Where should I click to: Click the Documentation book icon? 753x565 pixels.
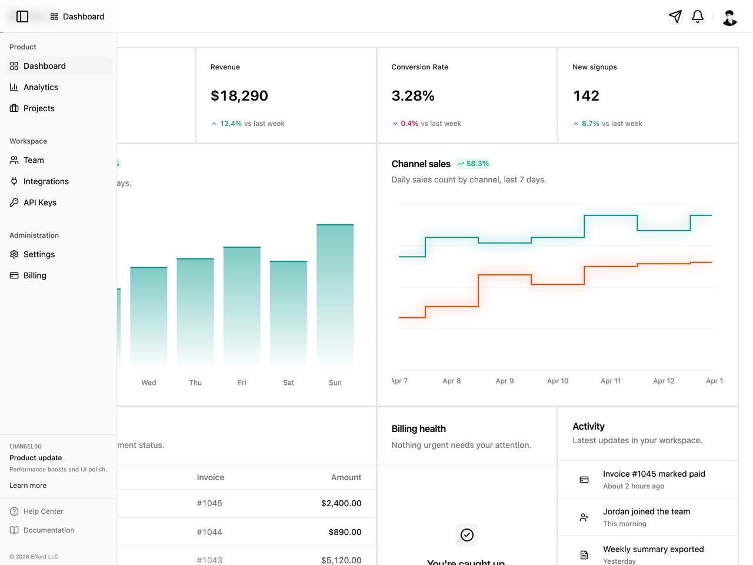click(x=14, y=530)
